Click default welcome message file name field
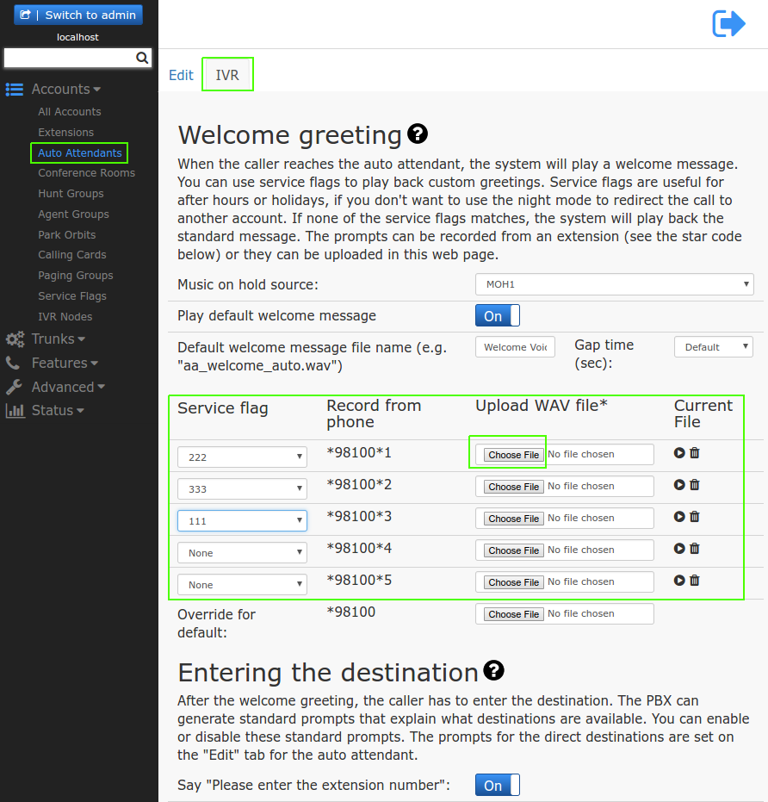 coord(515,347)
